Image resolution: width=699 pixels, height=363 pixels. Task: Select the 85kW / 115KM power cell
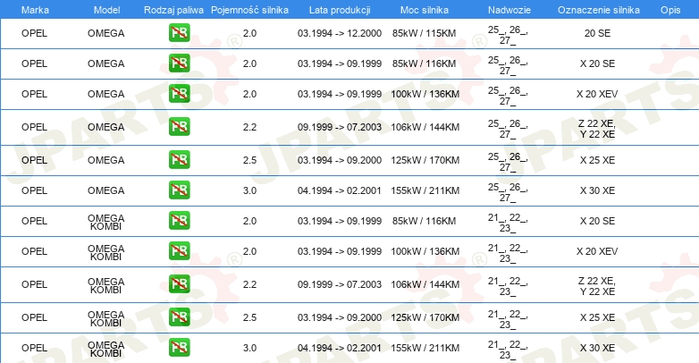[x=424, y=33]
